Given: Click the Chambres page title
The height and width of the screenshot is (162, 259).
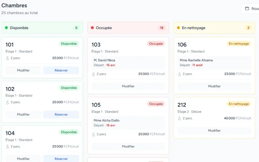Looking at the screenshot, I should [14, 6].
